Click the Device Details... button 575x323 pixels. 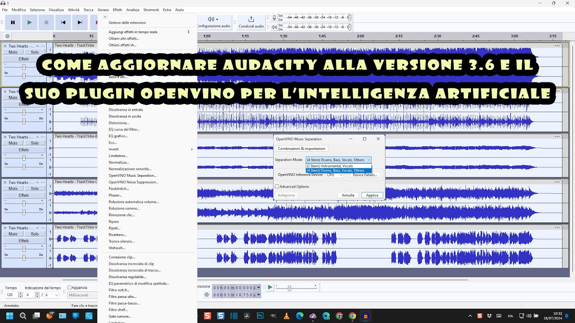tap(365, 175)
